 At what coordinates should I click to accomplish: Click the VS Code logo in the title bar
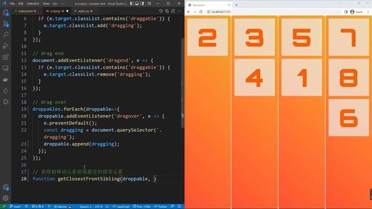[4, 3]
